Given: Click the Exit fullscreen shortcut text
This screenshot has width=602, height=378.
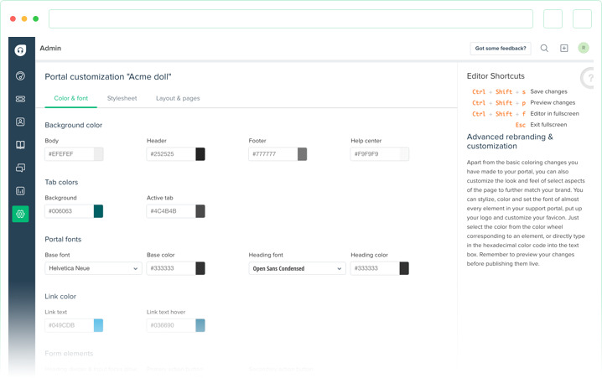Looking at the screenshot, I should pos(548,125).
